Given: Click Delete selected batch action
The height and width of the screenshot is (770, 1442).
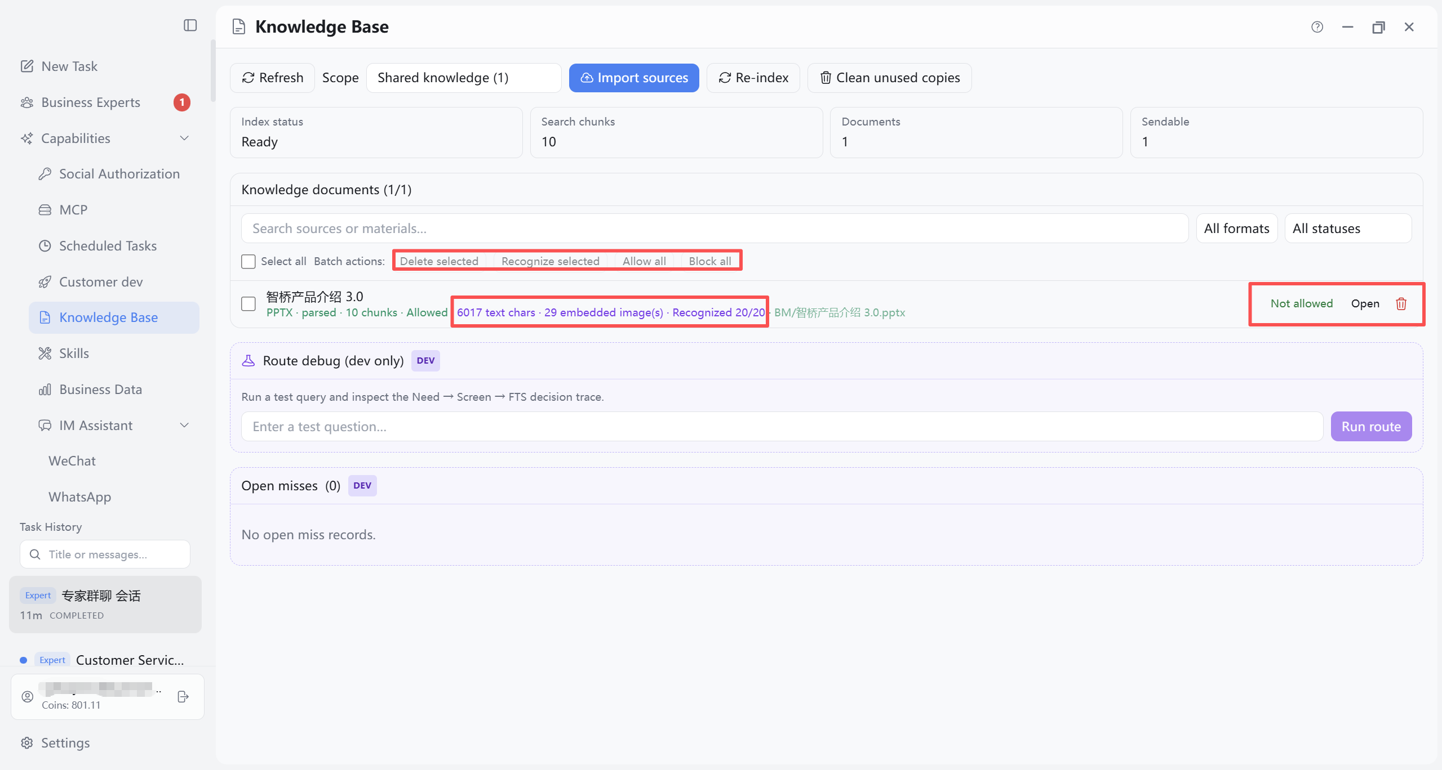Looking at the screenshot, I should [439, 261].
